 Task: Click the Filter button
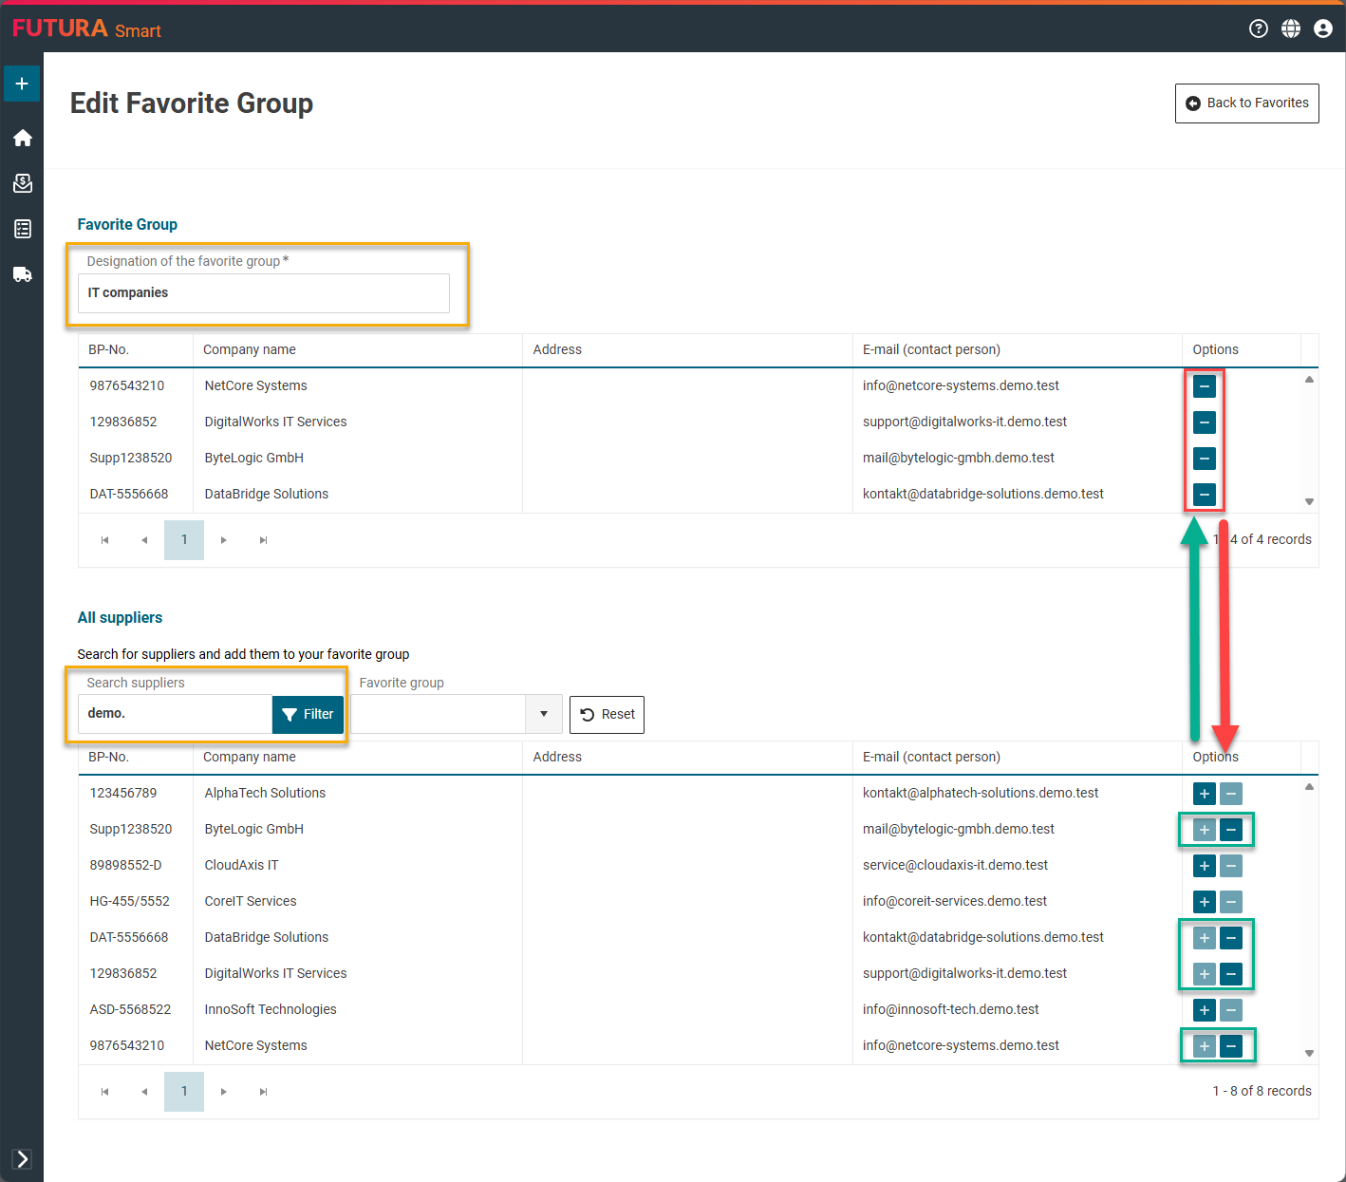[308, 714]
